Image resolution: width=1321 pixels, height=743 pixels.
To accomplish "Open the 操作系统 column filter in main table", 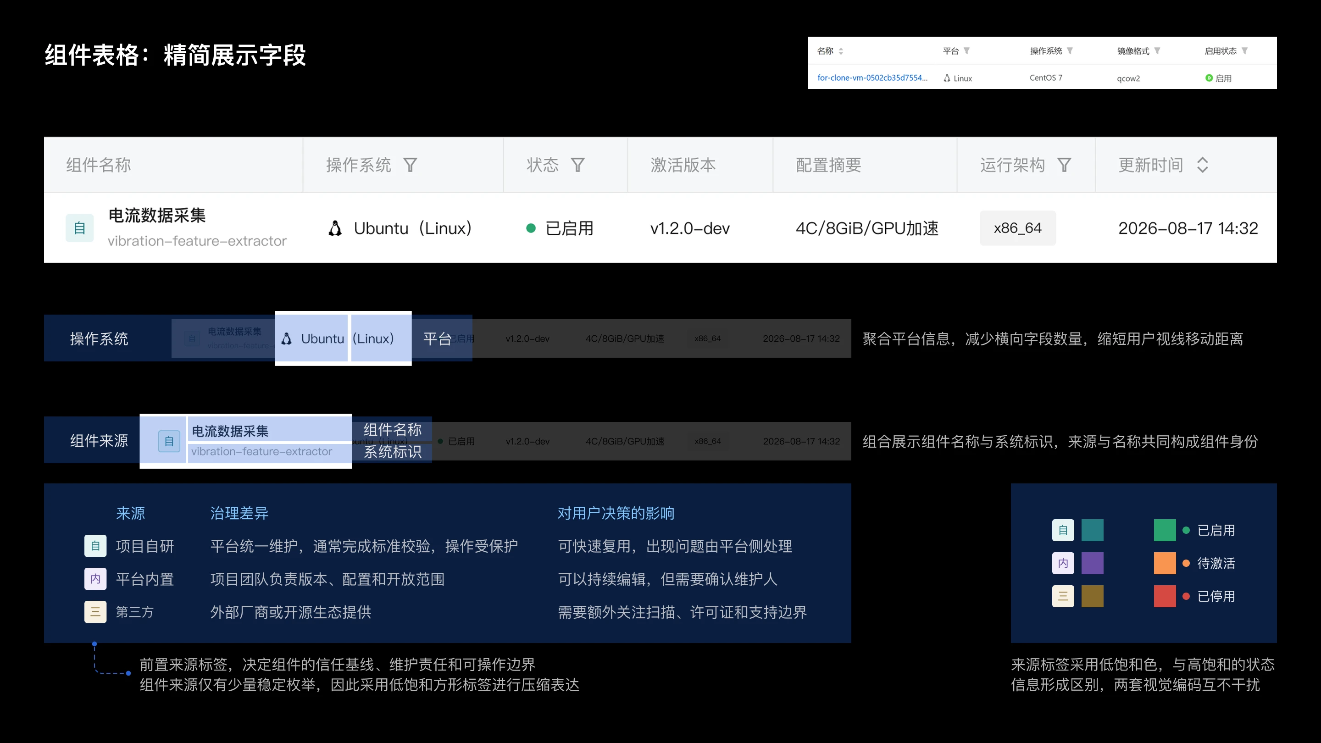I will pos(410,165).
